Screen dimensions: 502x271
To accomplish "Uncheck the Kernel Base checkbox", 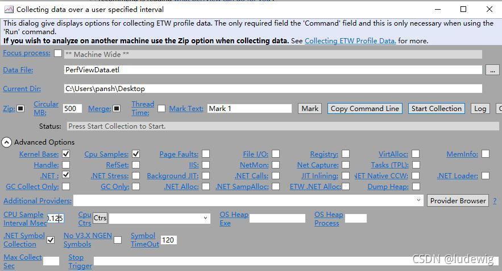I will pos(66,154).
